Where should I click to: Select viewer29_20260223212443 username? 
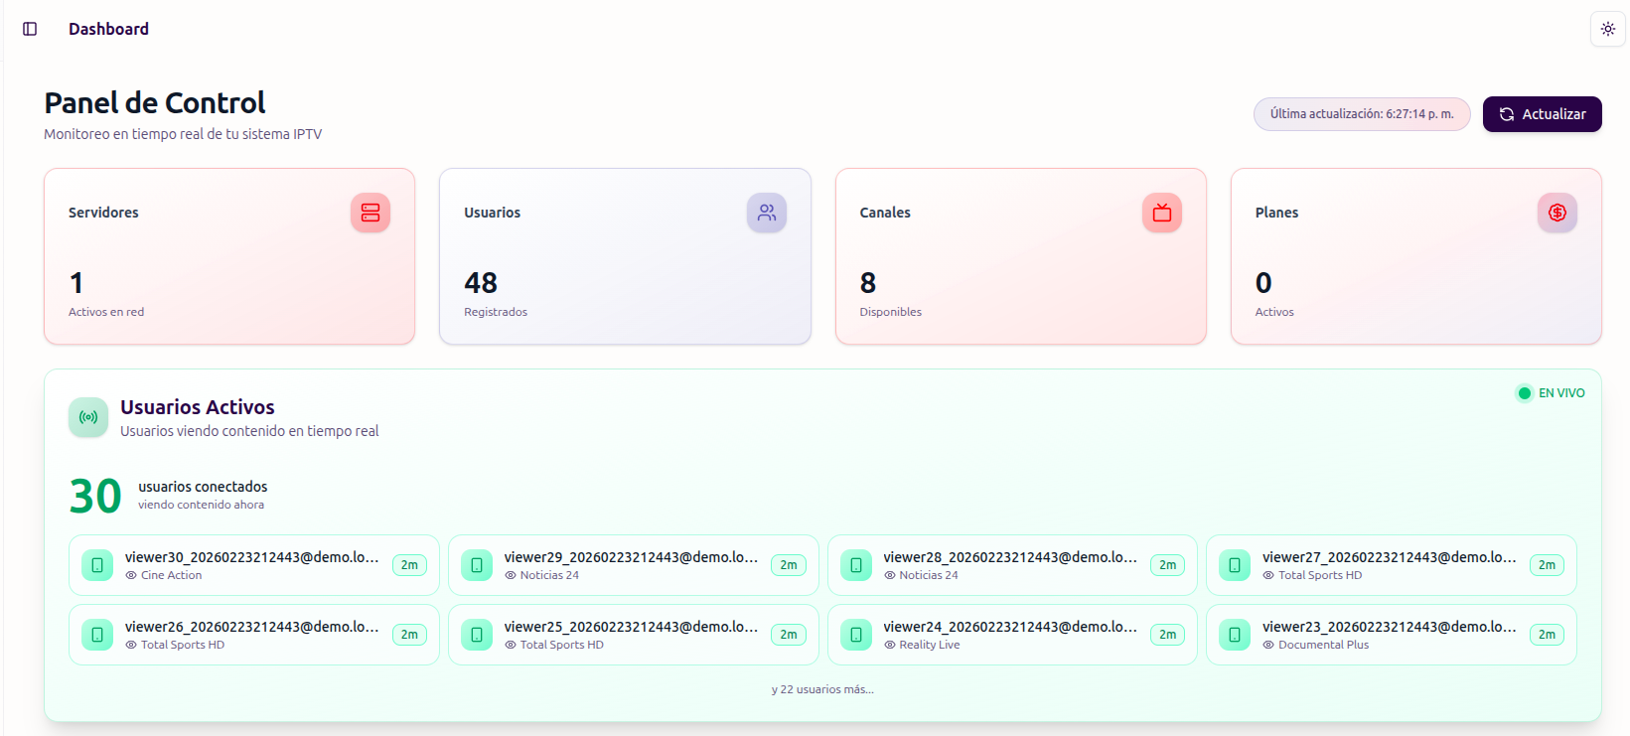point(631,557)
